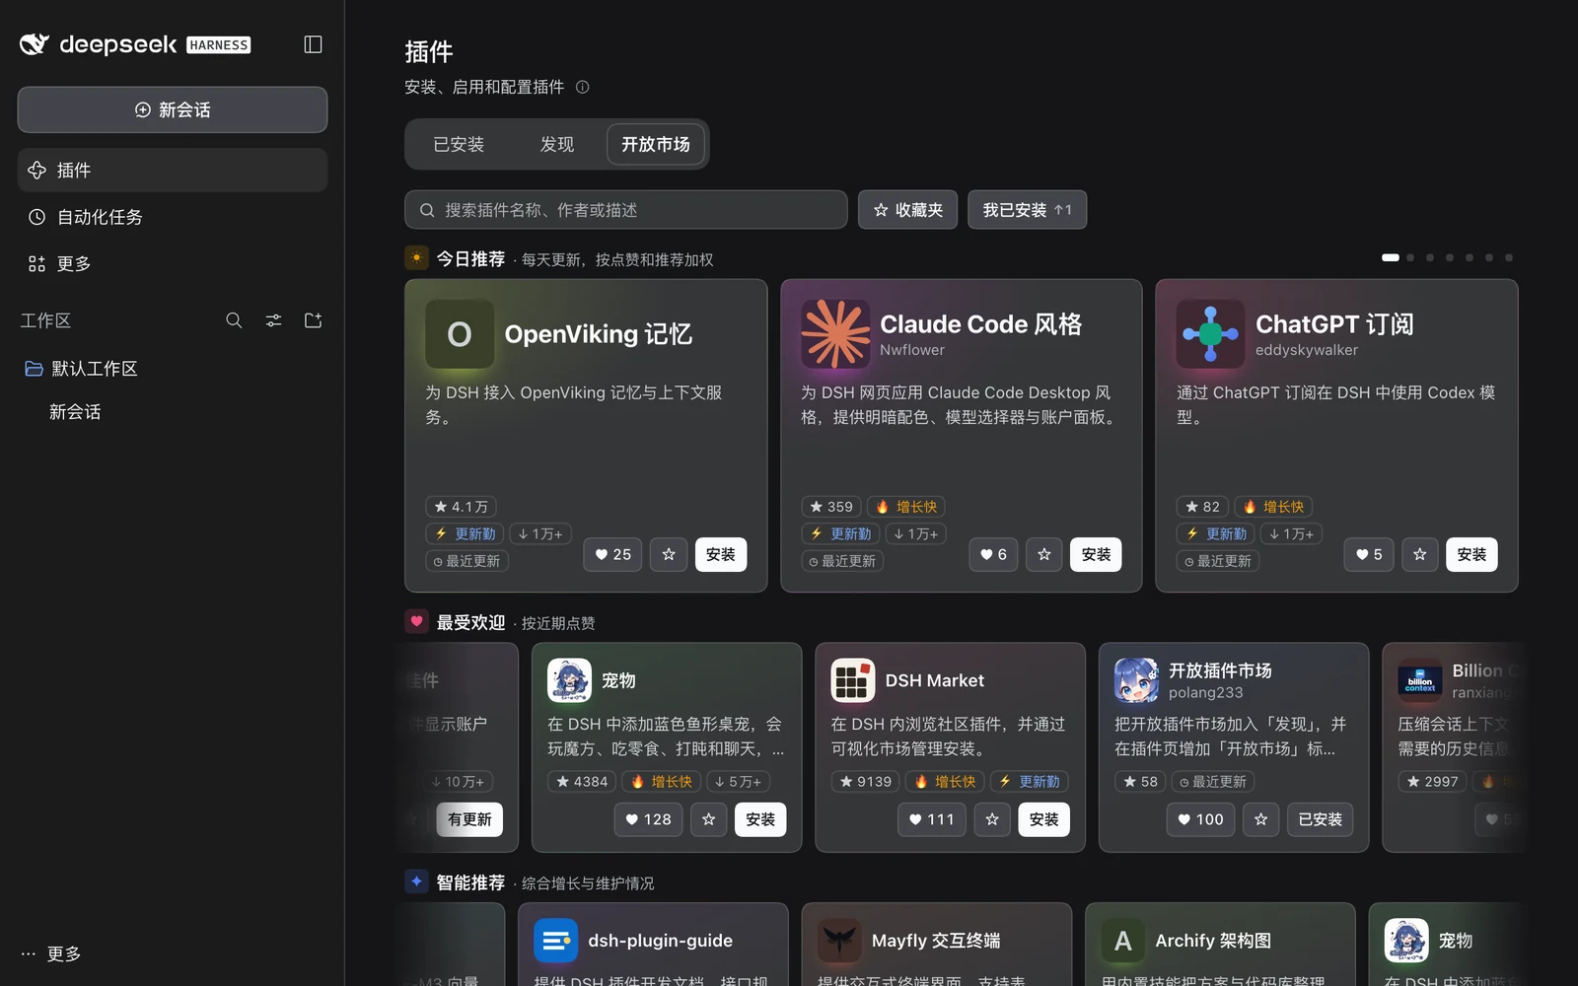The width and height of the screenshot is (1578, 986).
Task: Install the OpenViking 记忆 plugin
Action: (721, 554)
